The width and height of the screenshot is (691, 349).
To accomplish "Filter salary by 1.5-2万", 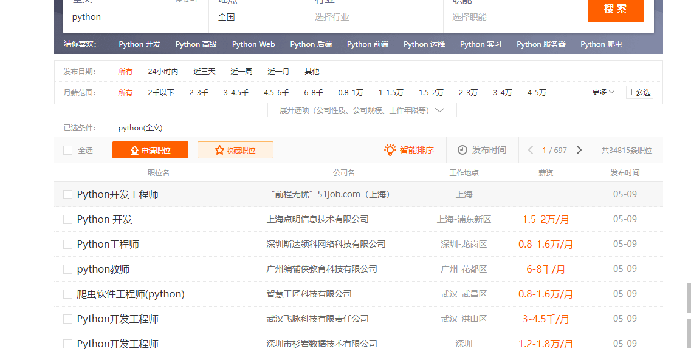I will 431,92.
